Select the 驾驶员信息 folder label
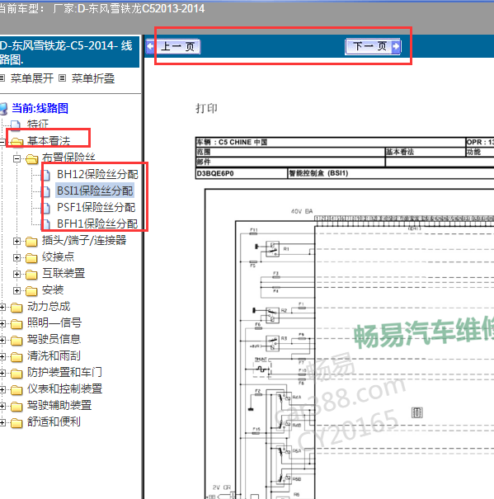Screen dimensions: 494x499 [54, 340]
